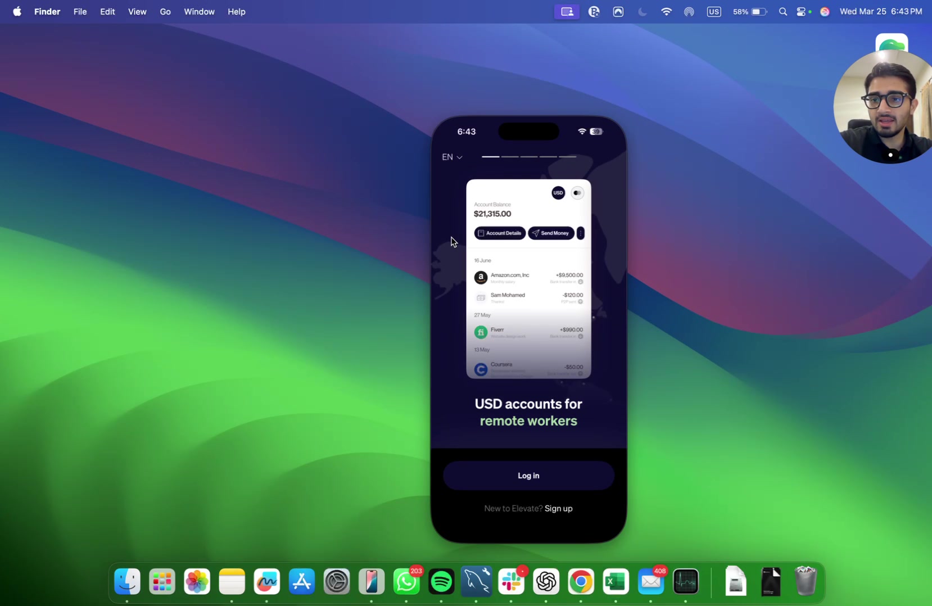Open Slack in the dock
Image resolution: width=932 pixels, height=606 pixels.
[511, 582]
